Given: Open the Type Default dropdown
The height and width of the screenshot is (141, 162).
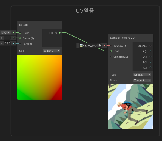Looking at the screenshot, I should click(142, 75).
